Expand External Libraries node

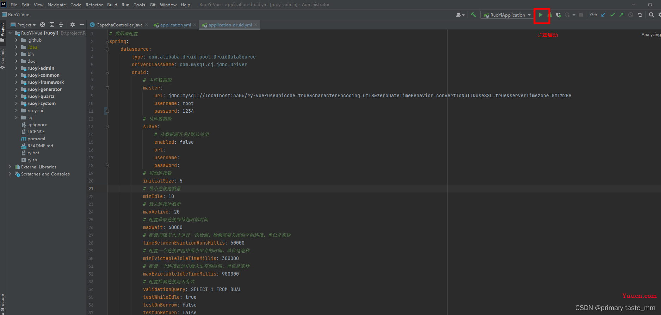tap(10, 167)
